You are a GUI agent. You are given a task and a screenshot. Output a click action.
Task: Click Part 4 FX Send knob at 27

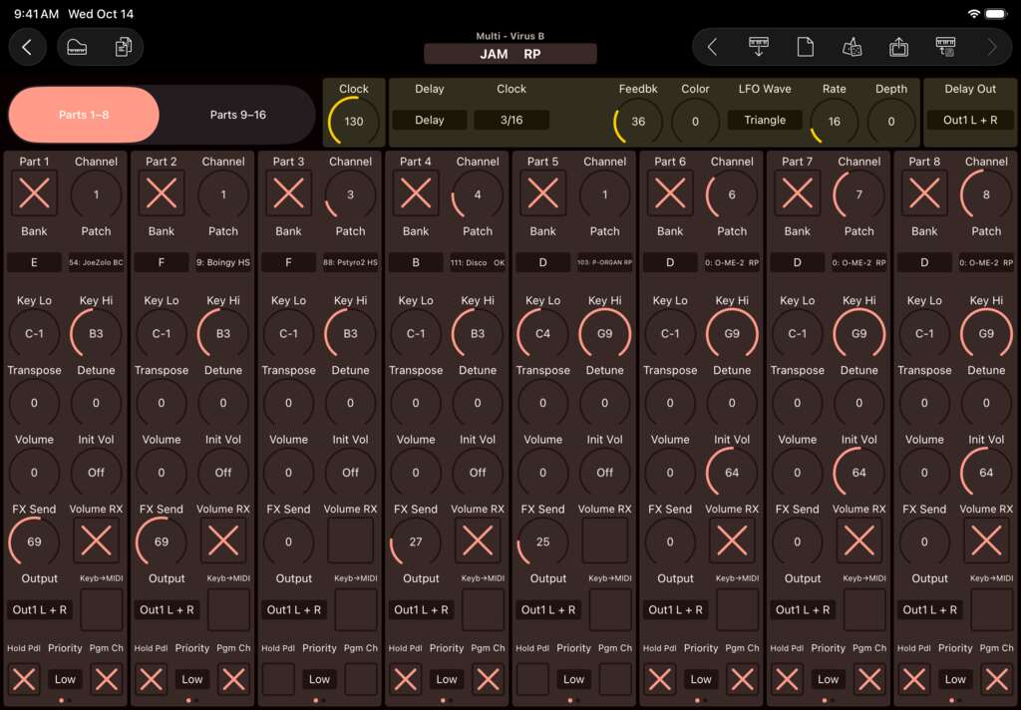tap(416, 541)
